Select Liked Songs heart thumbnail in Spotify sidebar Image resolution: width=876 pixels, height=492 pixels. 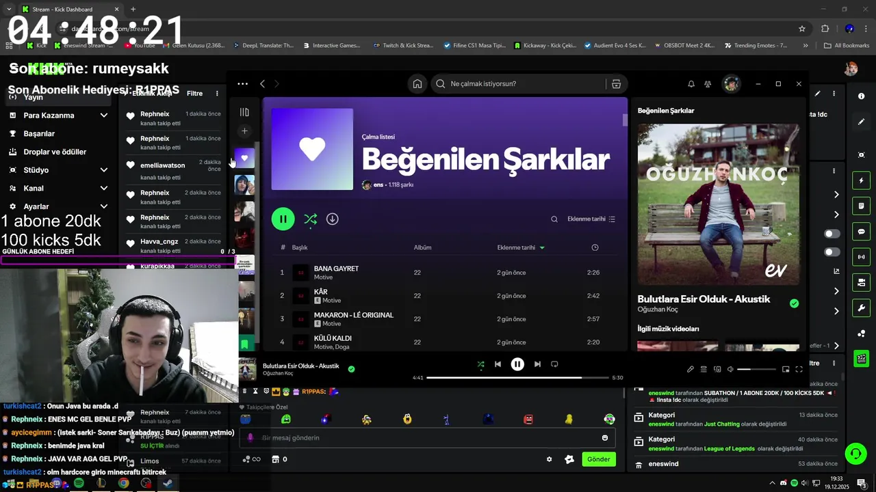pyautogui.click(x=244, y=158)
